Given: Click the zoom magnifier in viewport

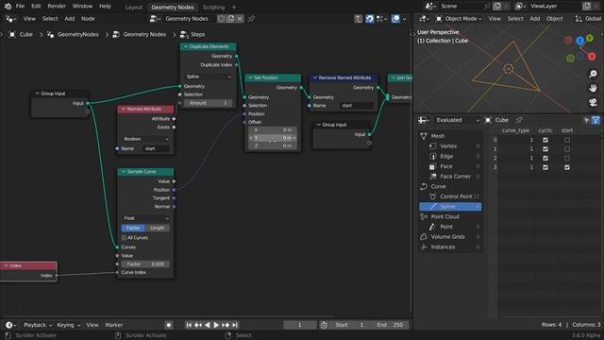Looking at the screenshot, I should (x=593, y=74).
